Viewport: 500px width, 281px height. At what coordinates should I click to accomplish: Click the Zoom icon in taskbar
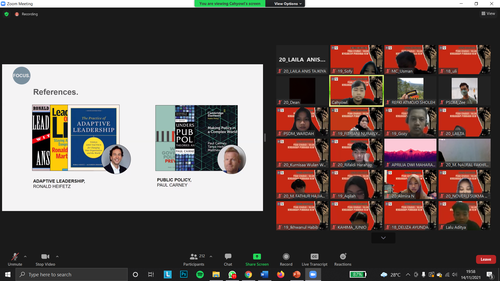click(x=313, y=274)
